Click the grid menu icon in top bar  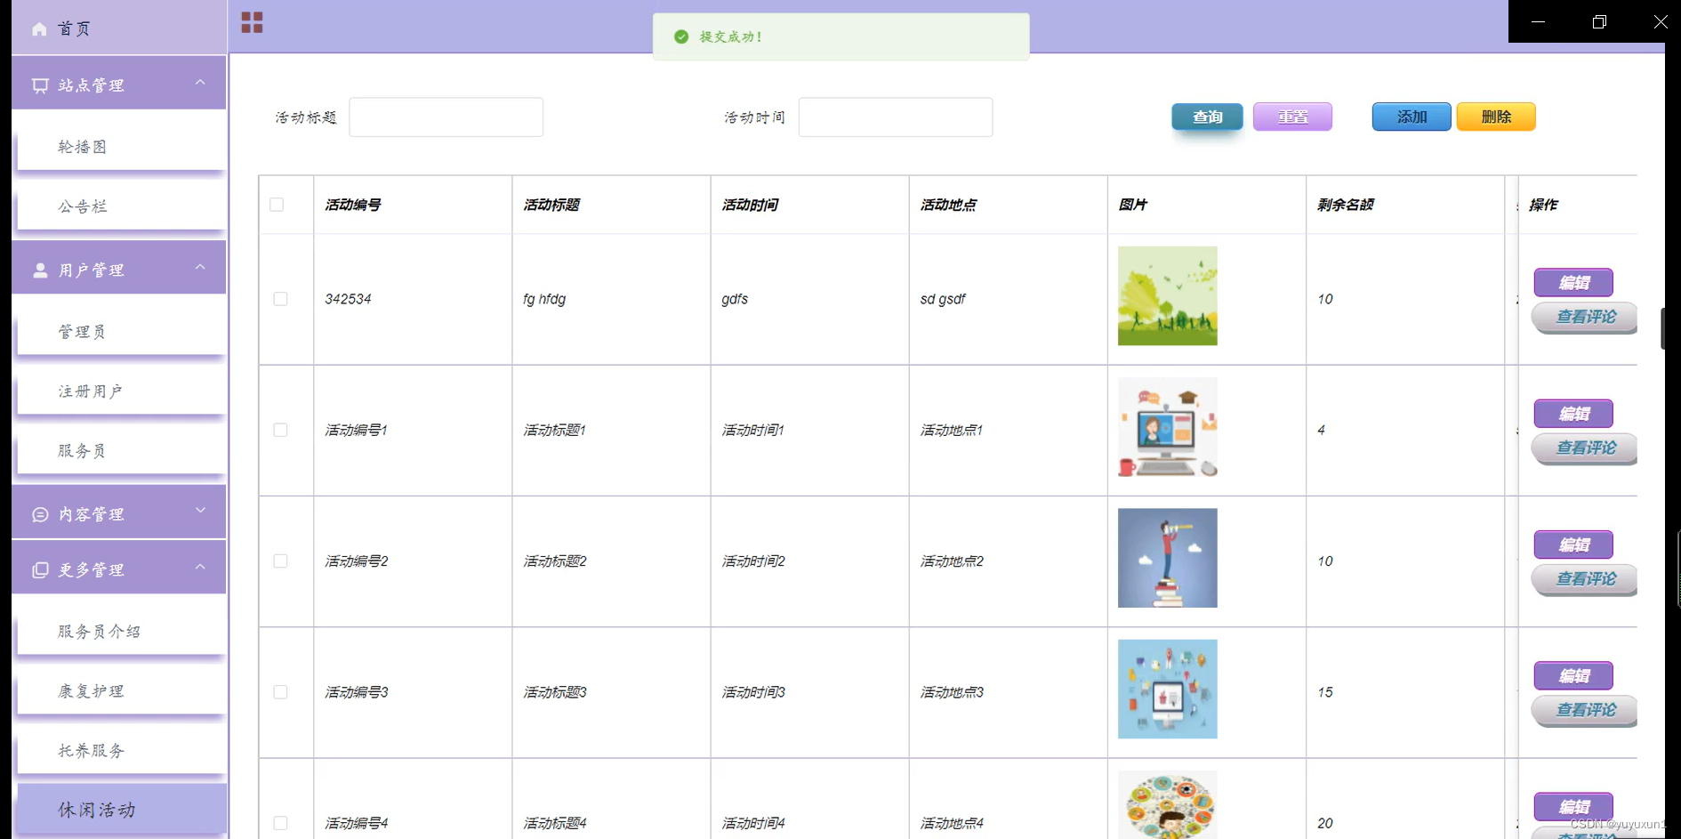(252, 22)
